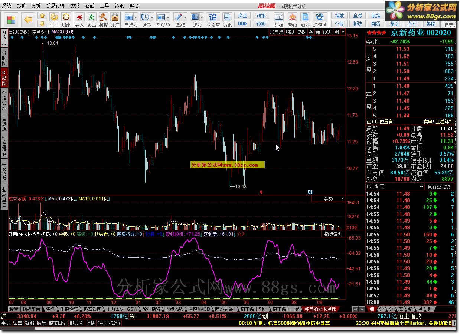Select the 个股资料 side tab

click(4, 100)
